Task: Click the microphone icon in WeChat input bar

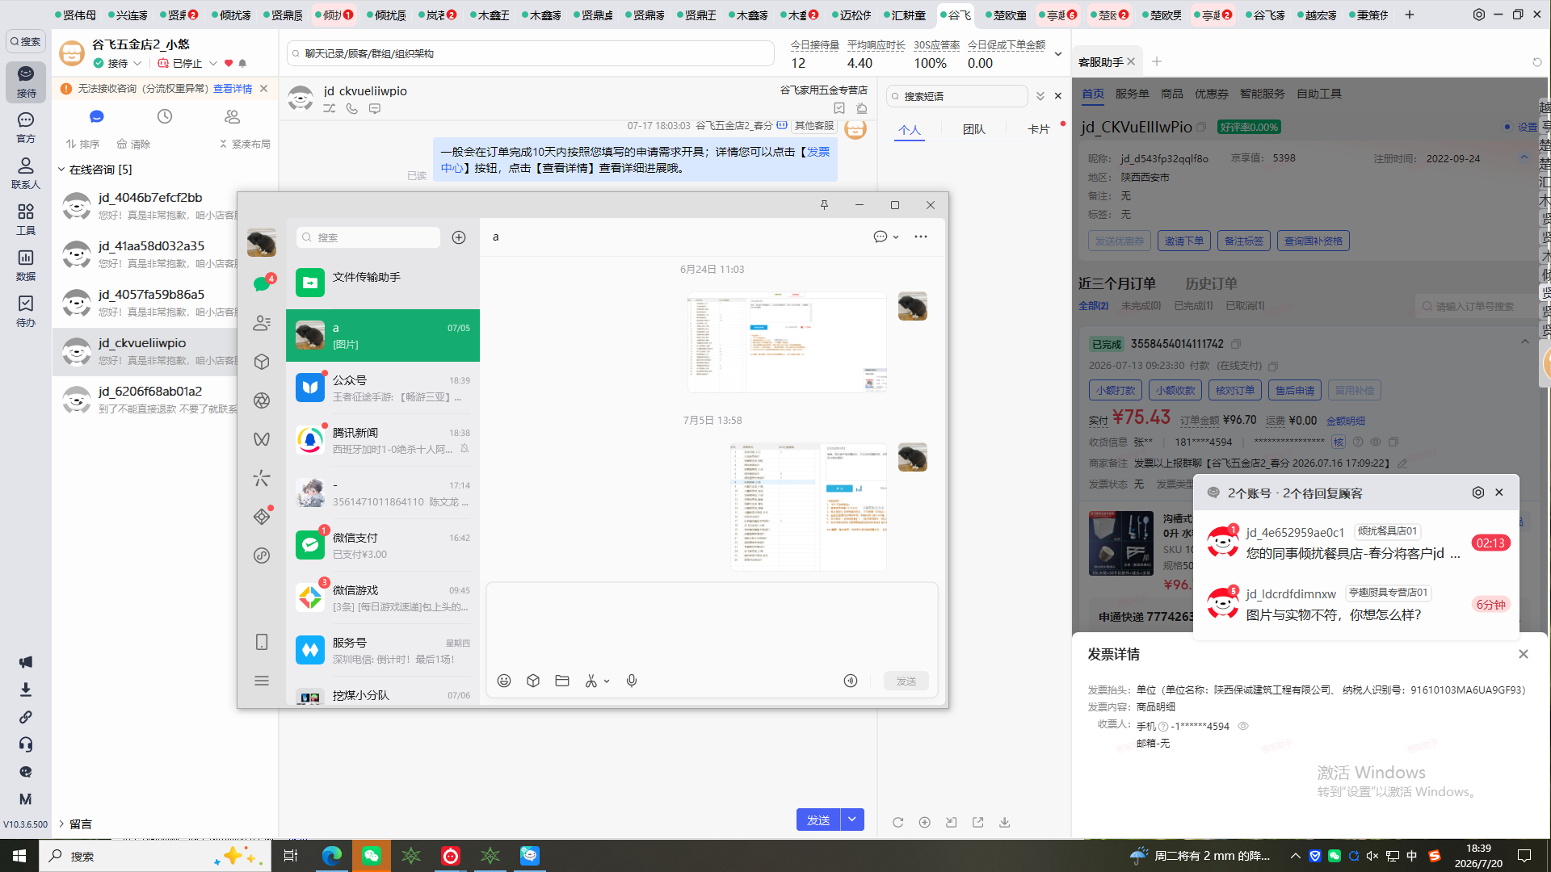Action: (x=632, y=681)
